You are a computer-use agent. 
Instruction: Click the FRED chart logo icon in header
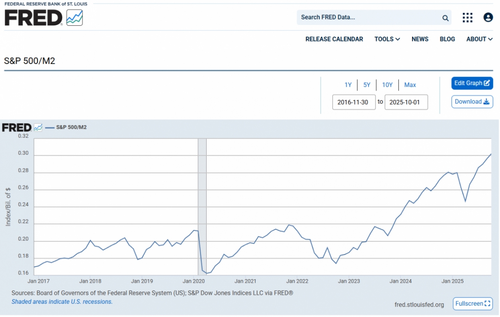click(75, 17)
